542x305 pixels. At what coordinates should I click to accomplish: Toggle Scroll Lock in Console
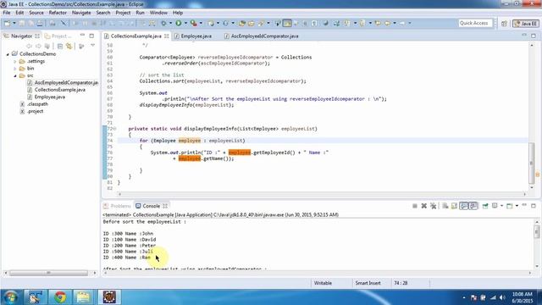pos(454,206)
